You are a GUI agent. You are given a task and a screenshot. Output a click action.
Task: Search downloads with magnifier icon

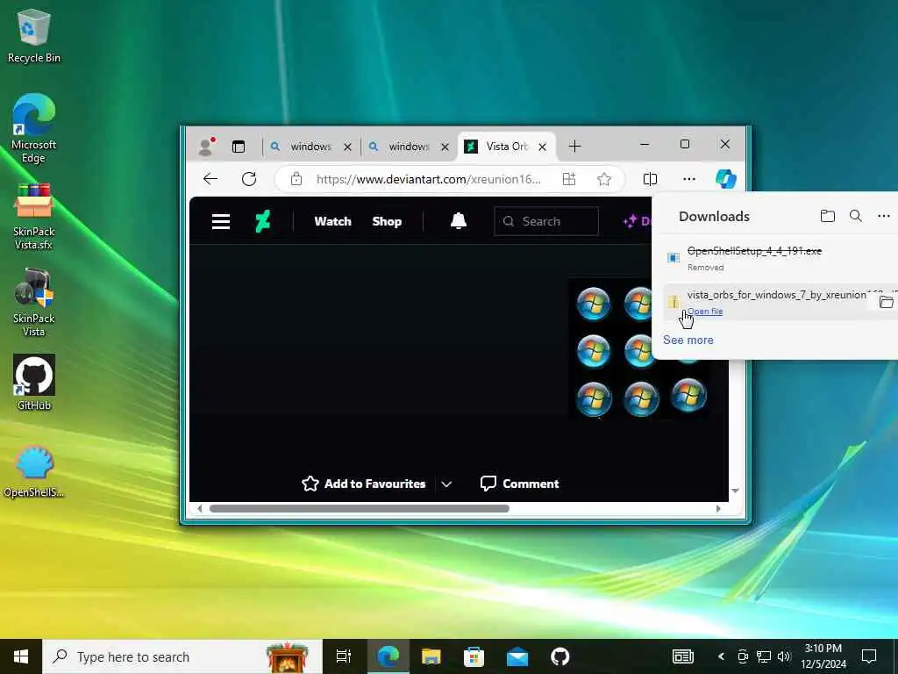click(856, 216)
